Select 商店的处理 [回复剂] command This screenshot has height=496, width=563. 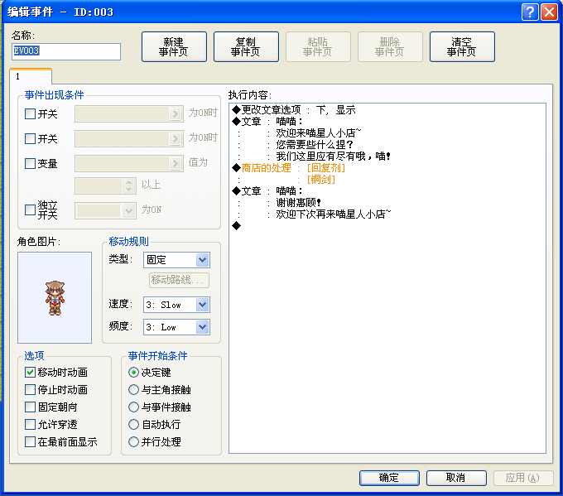click(387, 168)
